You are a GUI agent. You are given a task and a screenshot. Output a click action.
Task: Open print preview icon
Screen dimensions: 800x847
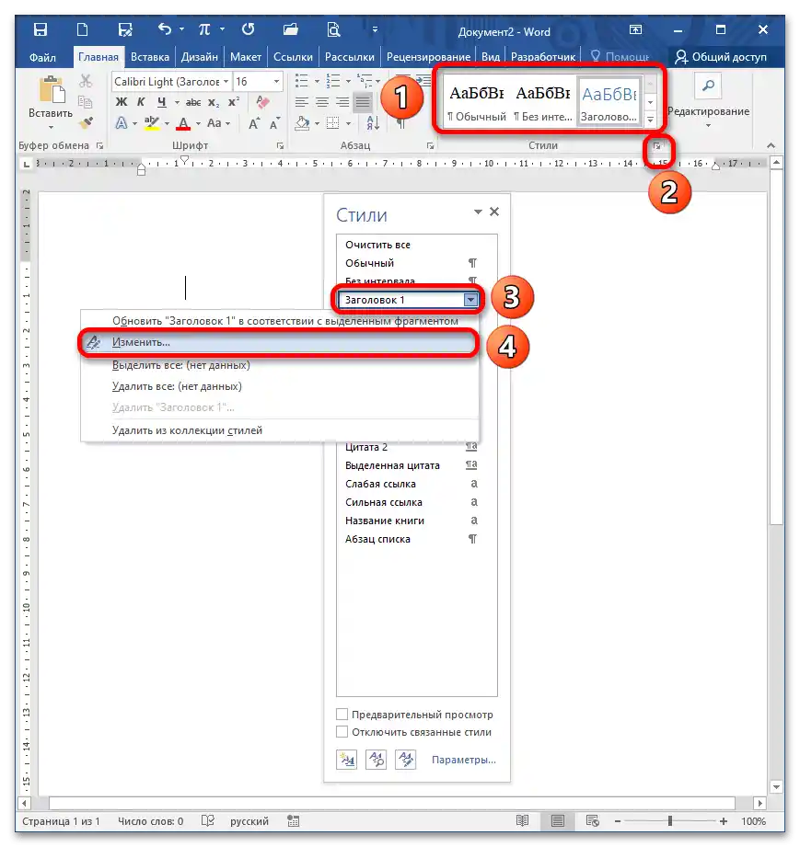tap(334, 29)
